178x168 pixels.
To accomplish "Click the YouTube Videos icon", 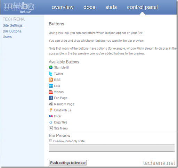I will point(51,92).
